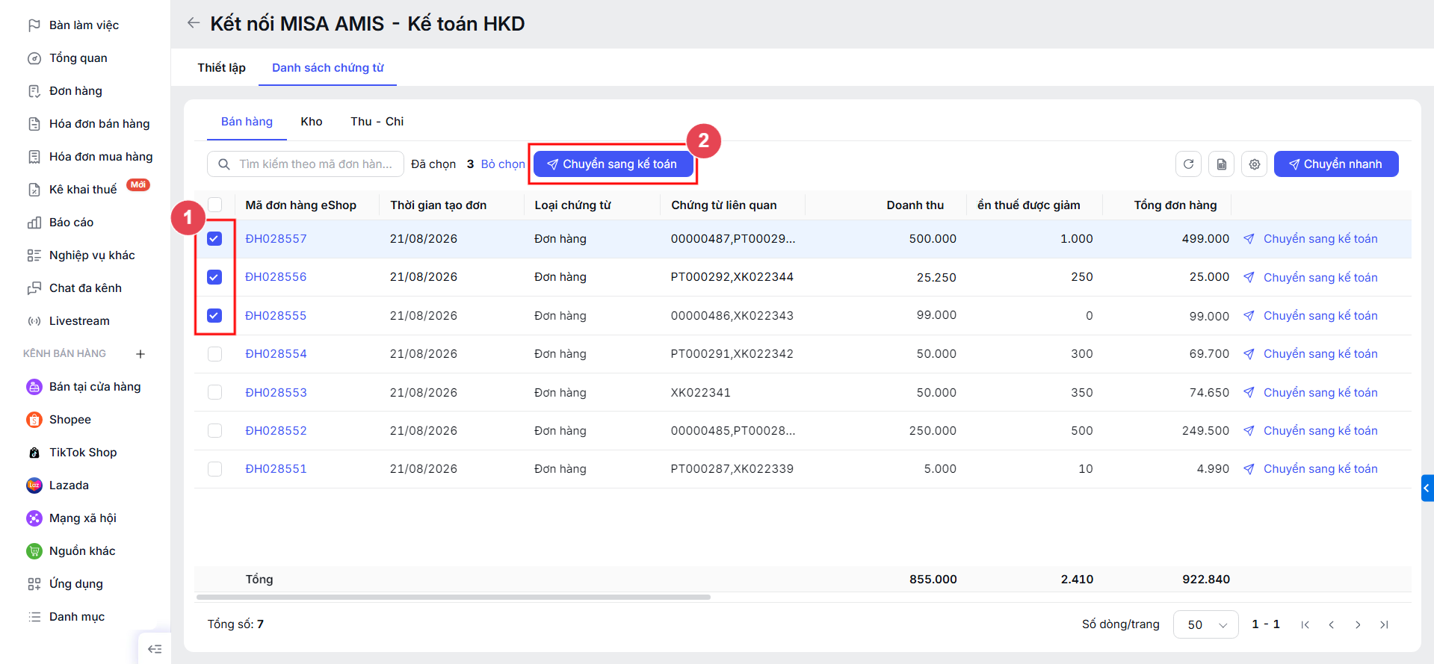The image size is (1434, 664).
Task: Switch to the Thiết lập tab
Action: [x=221, y=67]
